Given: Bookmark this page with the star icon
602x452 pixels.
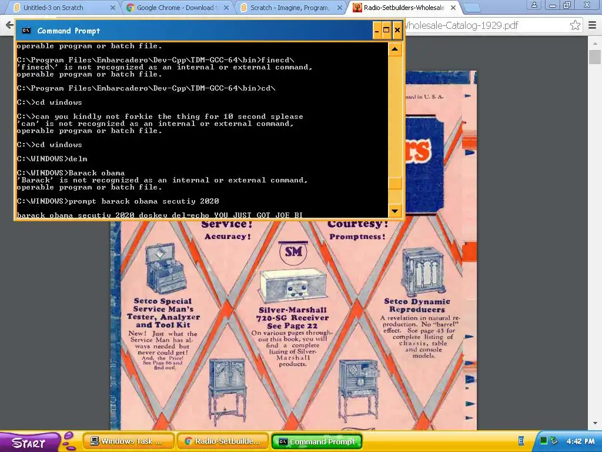Looking at the screenshot, I should (575, 25).
